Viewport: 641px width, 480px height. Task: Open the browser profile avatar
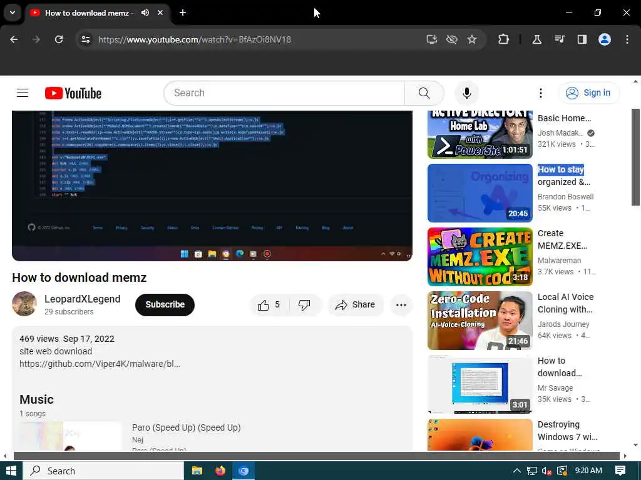tap(605, 39)
